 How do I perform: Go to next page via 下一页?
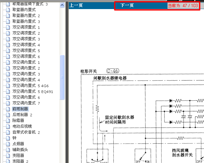tap(127, 6)
